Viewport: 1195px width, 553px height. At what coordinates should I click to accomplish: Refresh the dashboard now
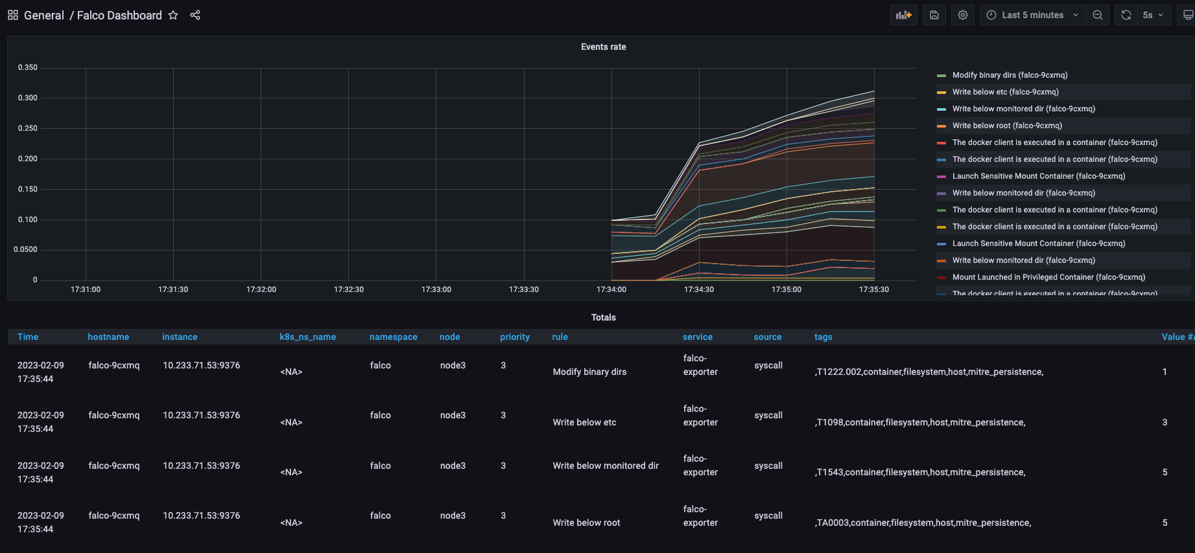tap(1126, 15)
